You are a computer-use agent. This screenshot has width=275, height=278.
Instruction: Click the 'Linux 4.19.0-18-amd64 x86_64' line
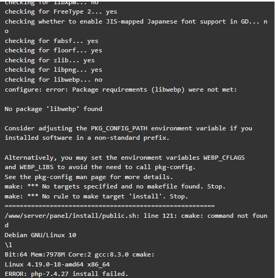tap(57, 264)
